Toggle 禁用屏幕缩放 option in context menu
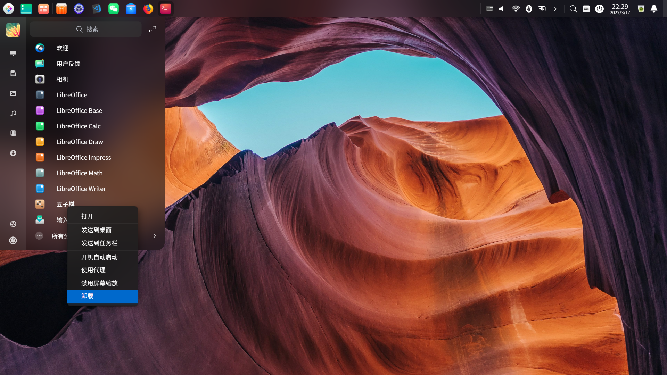Image resolution: width=667 pixels, height=375 pixels. coord(99,283)
